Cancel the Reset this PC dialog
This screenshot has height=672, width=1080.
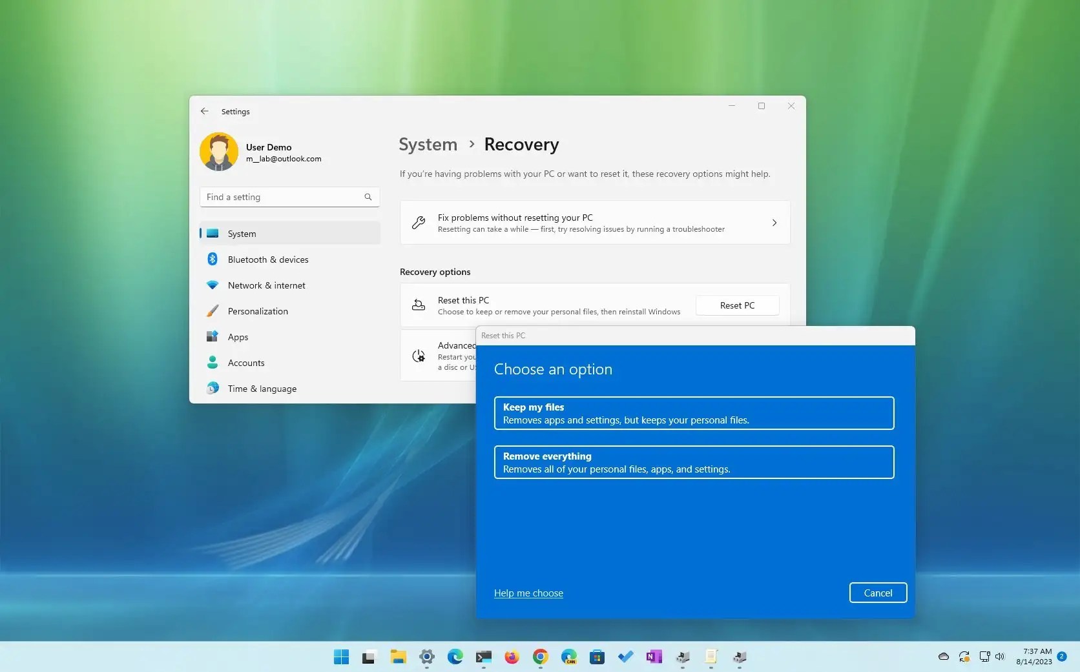click(x=878, y=593)
